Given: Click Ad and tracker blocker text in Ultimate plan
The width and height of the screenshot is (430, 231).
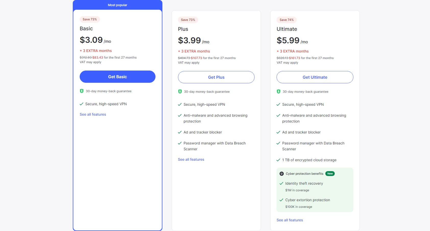Looking at the screenshot, I should point(301,132).
